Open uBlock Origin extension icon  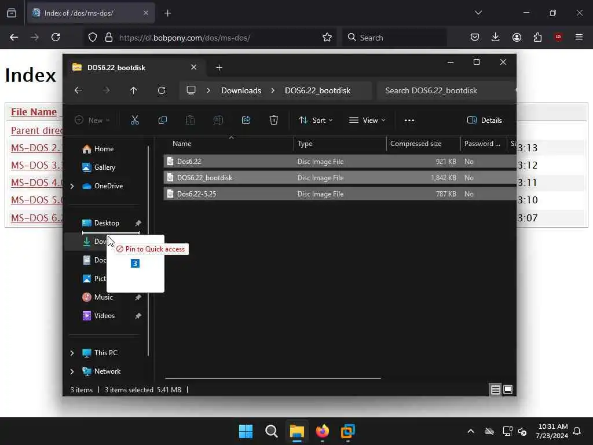558,38
